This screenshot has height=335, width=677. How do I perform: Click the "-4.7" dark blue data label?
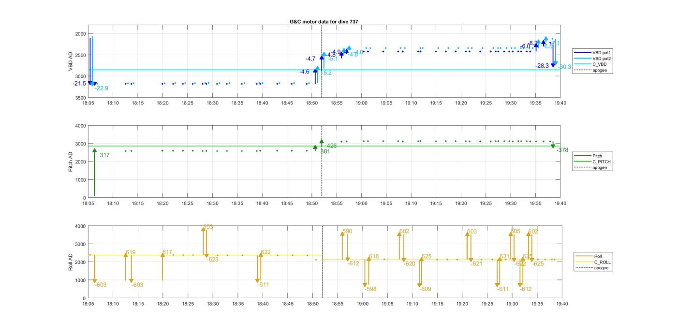310,58
